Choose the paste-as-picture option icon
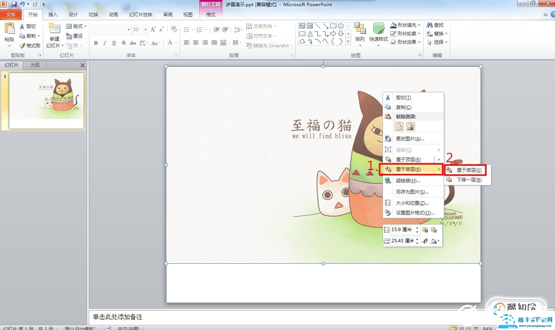The height and width of the screenshot is (330, 555). pyautogui.click(x=410, y=126)
